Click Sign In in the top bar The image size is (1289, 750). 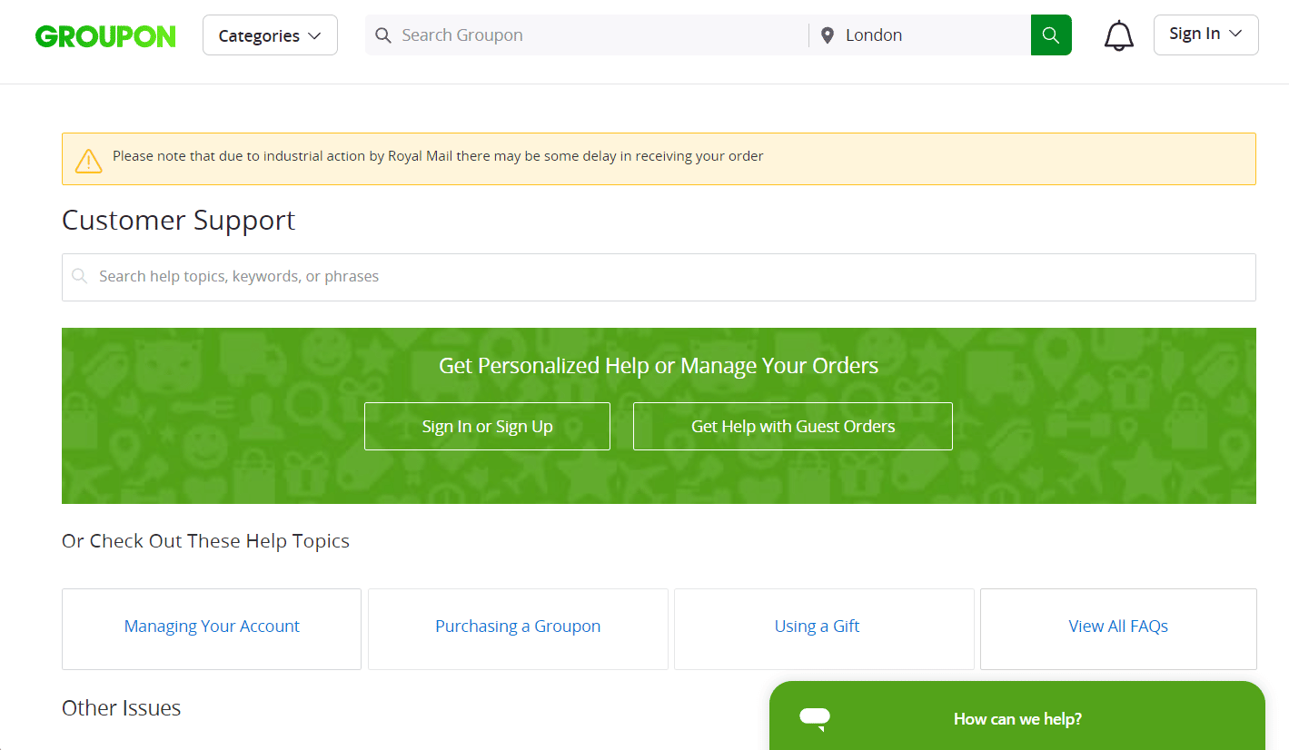(x=1195, y=34)
